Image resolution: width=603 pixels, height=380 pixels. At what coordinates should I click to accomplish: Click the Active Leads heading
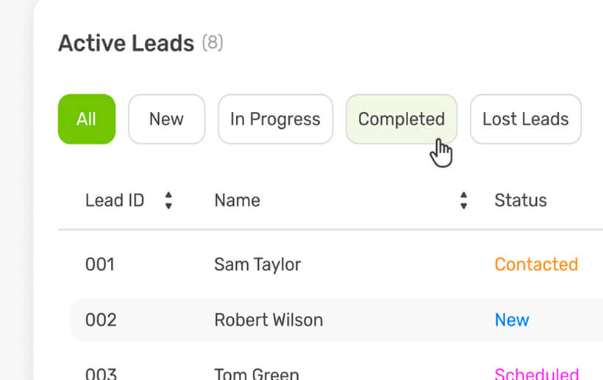126,43
